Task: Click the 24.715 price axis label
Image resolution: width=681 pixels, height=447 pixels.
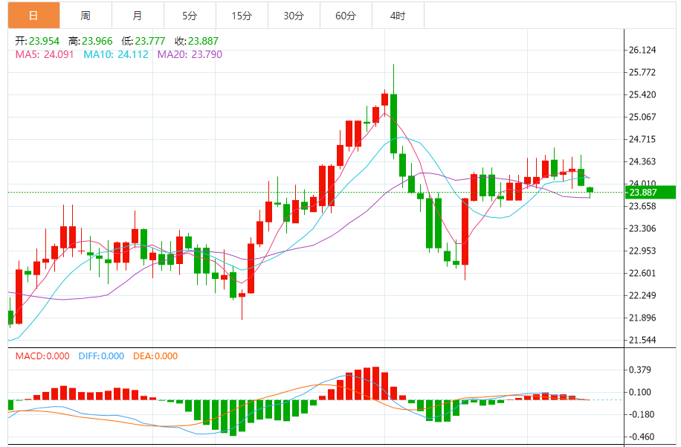Action: click(x=642, y=139)
